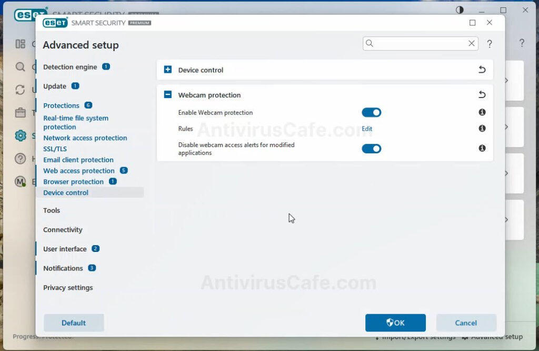Click the "Advanced setup" title text
This screenshot has width=539, height=351.
81,45
